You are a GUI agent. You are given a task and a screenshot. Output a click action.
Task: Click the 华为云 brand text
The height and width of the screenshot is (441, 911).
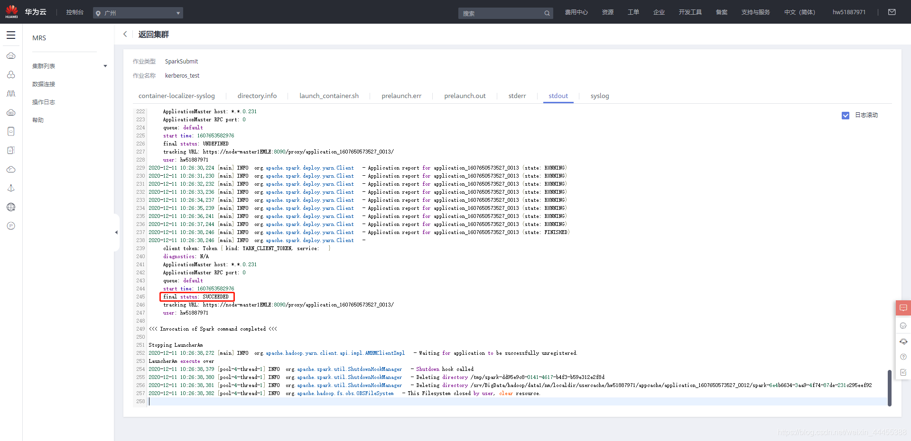[36, 12]
